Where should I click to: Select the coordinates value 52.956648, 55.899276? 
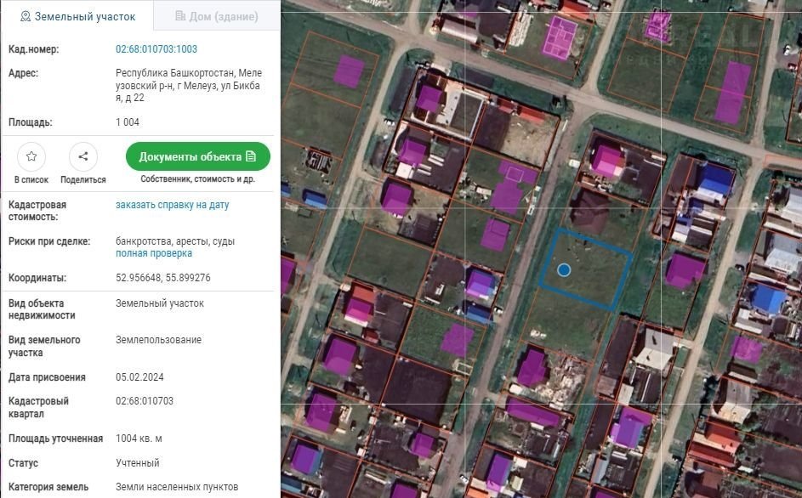click(163, 278)
